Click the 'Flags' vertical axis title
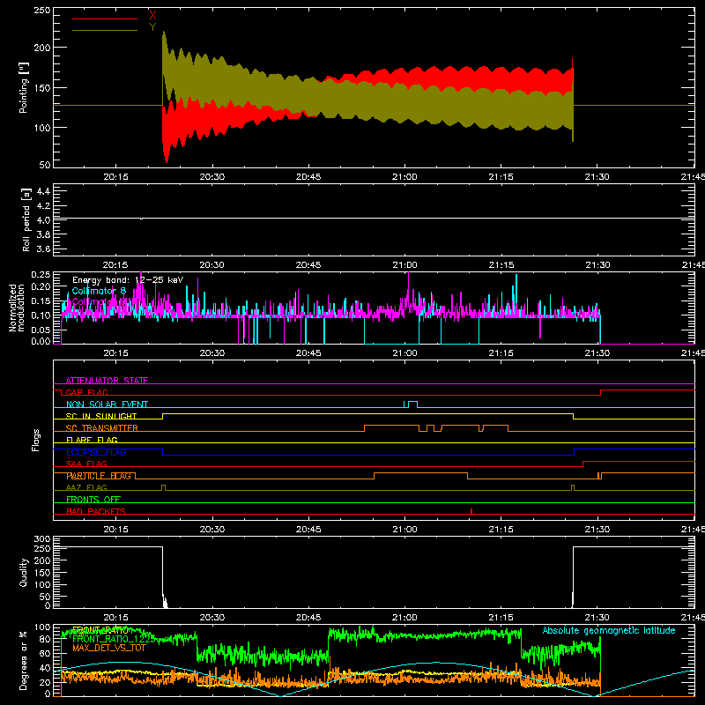Viewport: 705px width, 705px height. pos(35,440)
